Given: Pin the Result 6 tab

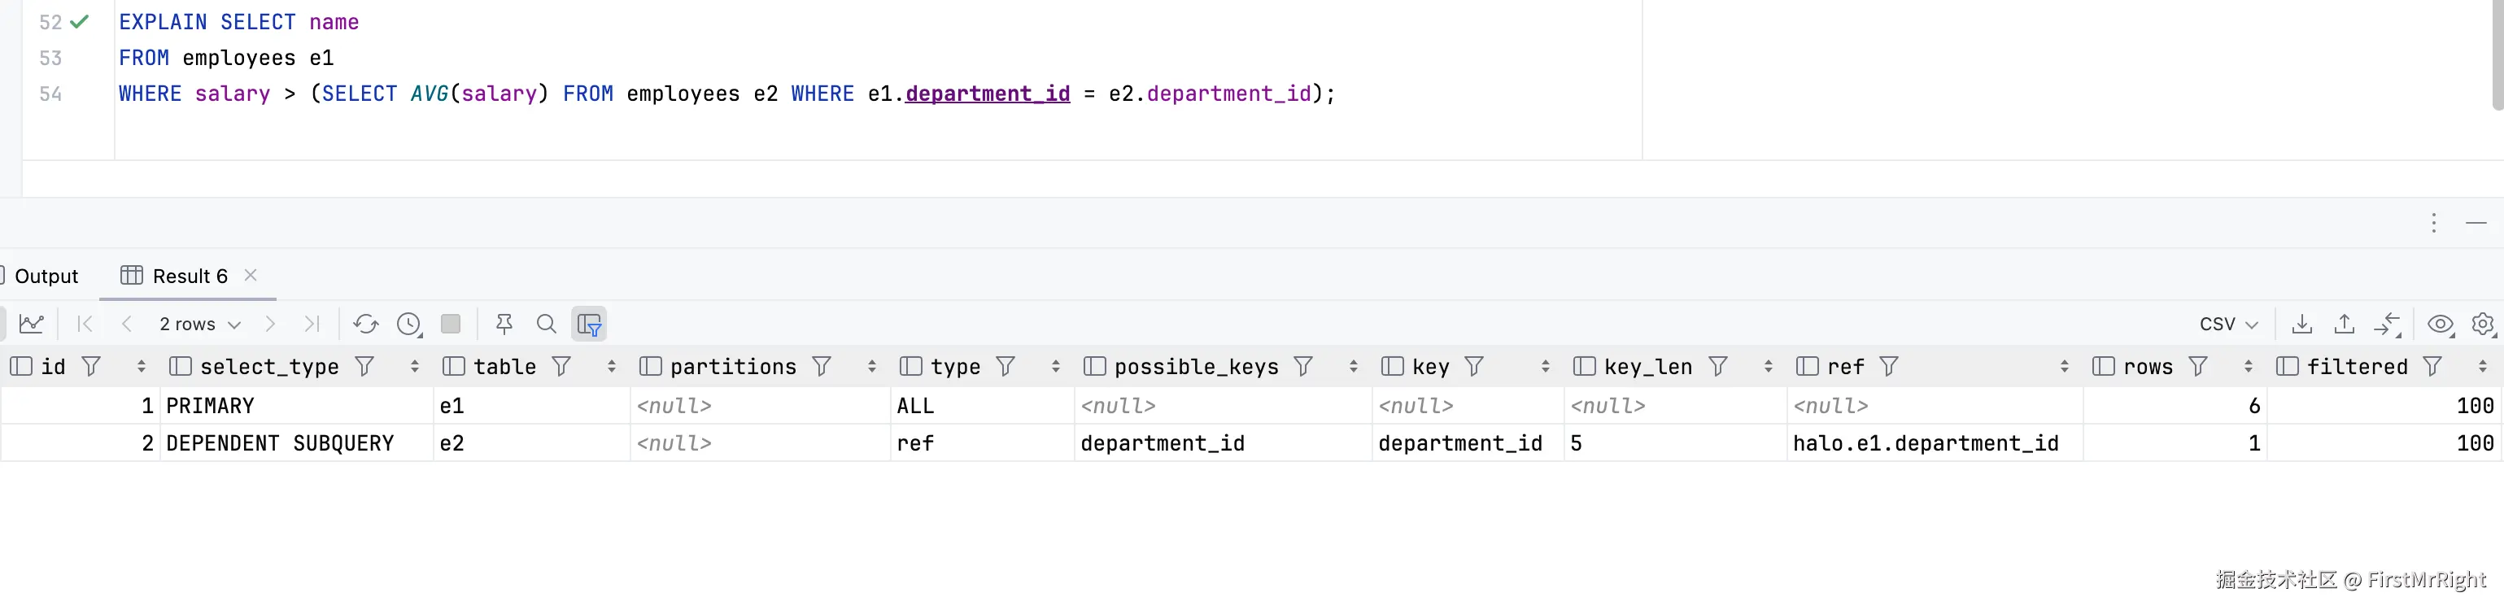Looking at the screenshot, I should tap(504, 324).
